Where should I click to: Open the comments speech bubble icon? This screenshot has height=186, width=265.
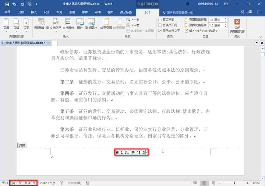259,12
